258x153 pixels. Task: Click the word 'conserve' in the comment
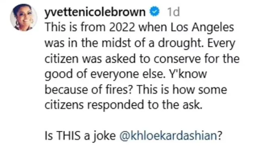click(177, 59)
